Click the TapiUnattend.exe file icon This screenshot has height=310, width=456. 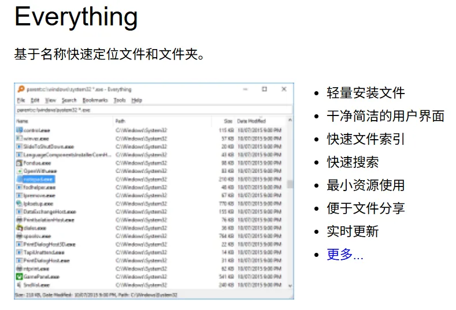pos(19,252)
